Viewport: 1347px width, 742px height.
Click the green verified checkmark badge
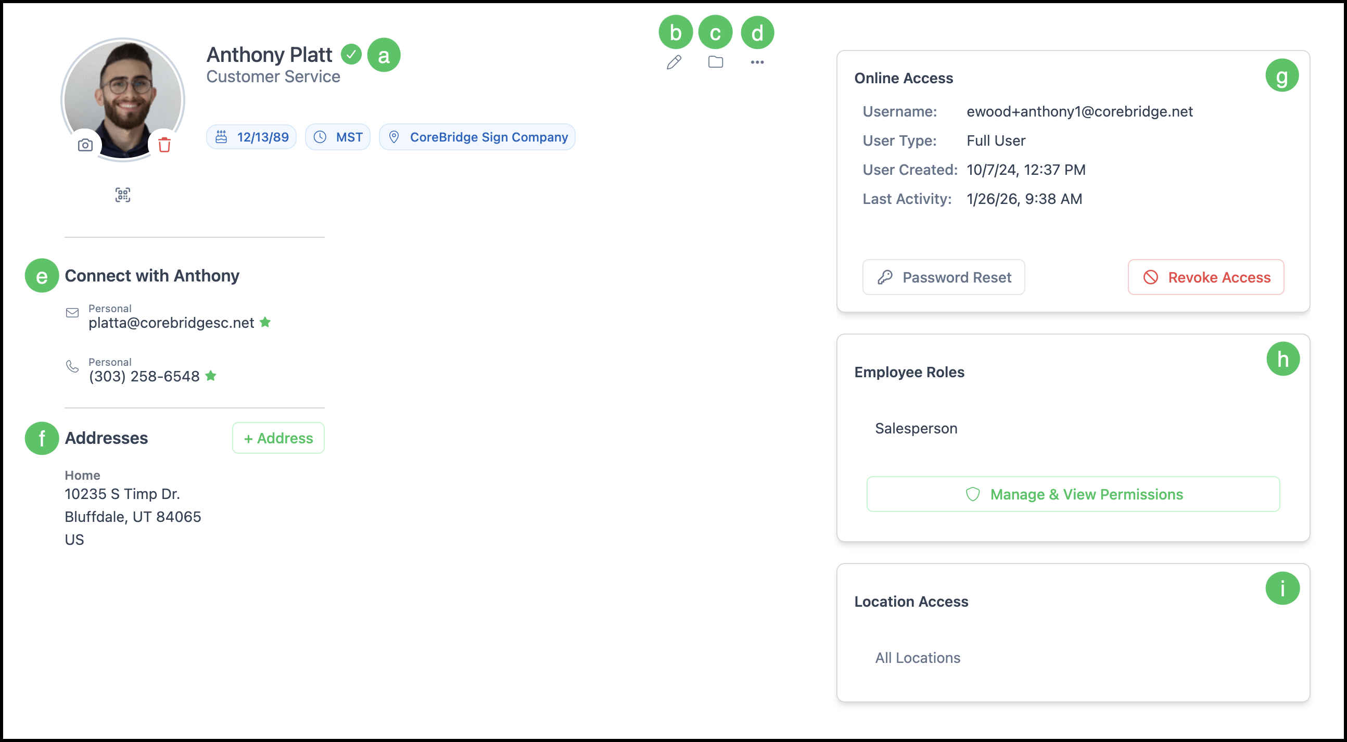[351, 54]
